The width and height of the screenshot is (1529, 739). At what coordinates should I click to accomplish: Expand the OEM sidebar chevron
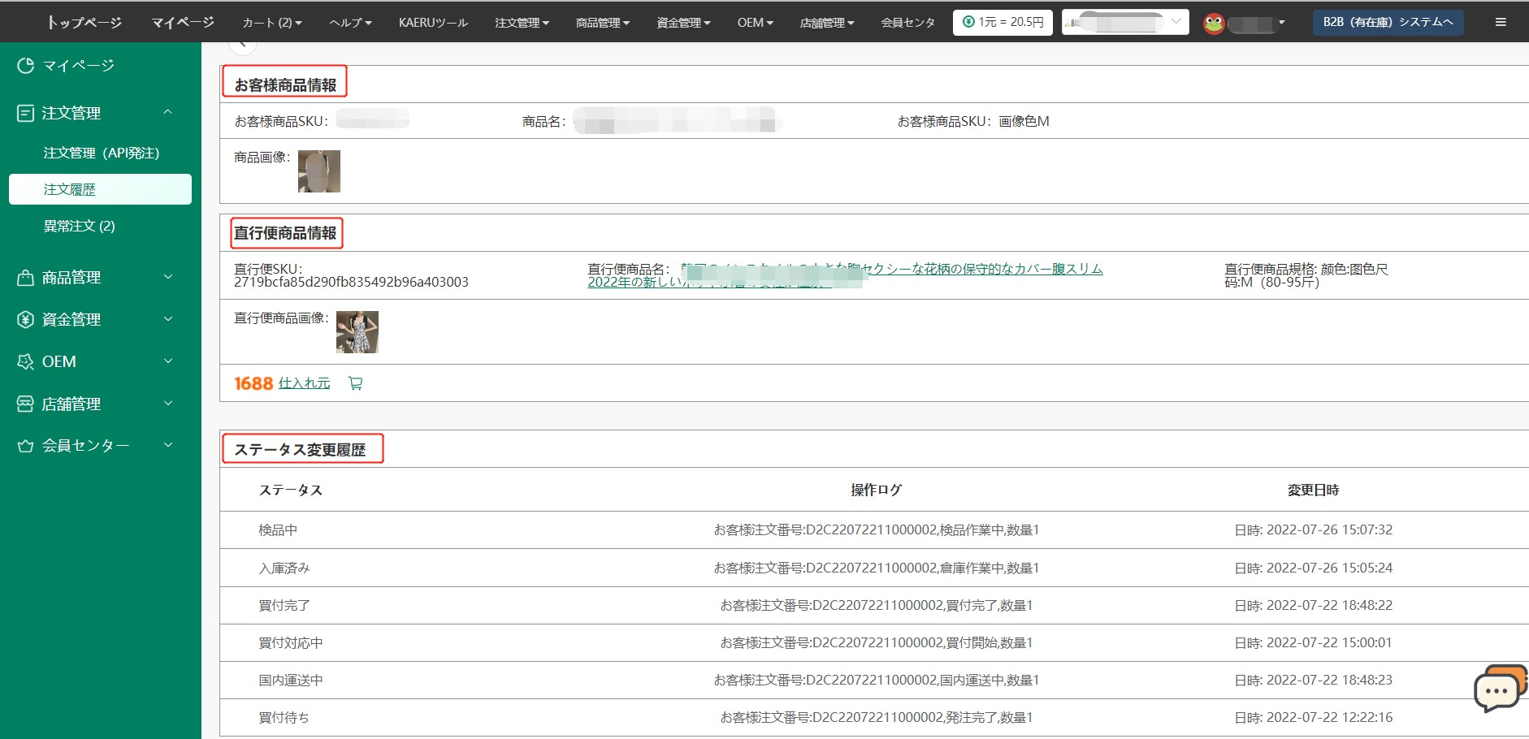click(x=168, y=361)
